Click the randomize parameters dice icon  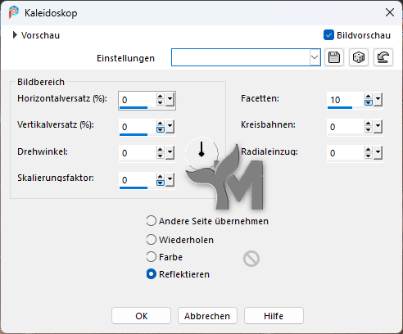click(359, 57)
